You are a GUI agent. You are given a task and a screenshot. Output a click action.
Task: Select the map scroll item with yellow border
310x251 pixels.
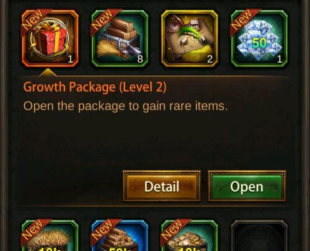190,38
